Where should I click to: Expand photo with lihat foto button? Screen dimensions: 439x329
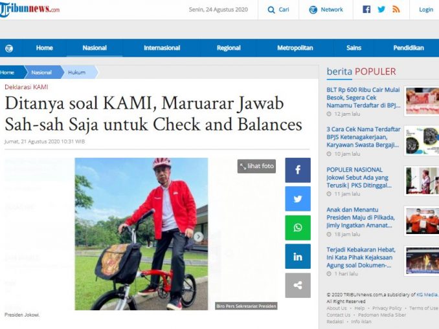(x=256, y=166)
